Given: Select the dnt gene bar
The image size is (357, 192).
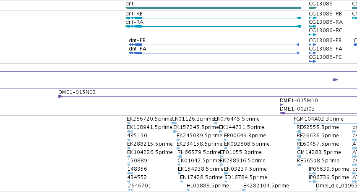Looking at the screenshot, I should [x=213, y=8].
